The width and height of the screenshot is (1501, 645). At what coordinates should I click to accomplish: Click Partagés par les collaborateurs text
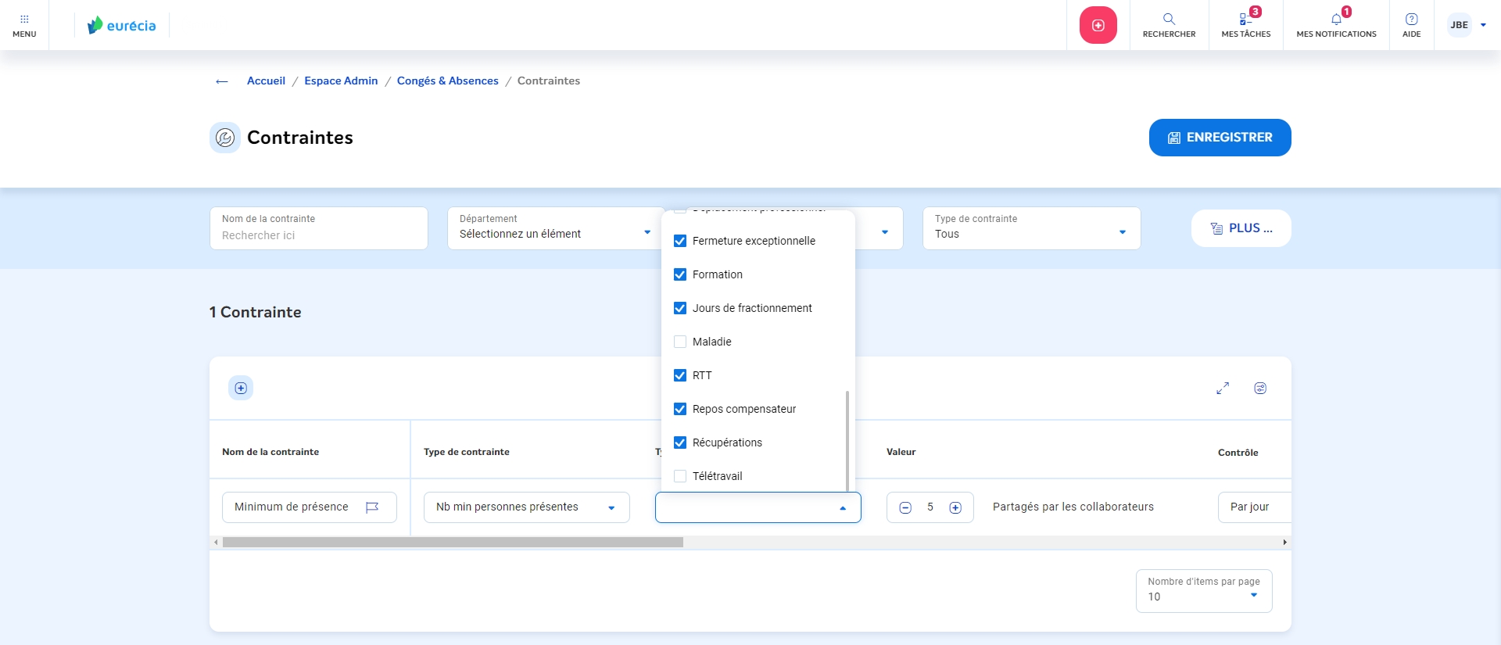pyautogui.click(x=1073, y=507)
